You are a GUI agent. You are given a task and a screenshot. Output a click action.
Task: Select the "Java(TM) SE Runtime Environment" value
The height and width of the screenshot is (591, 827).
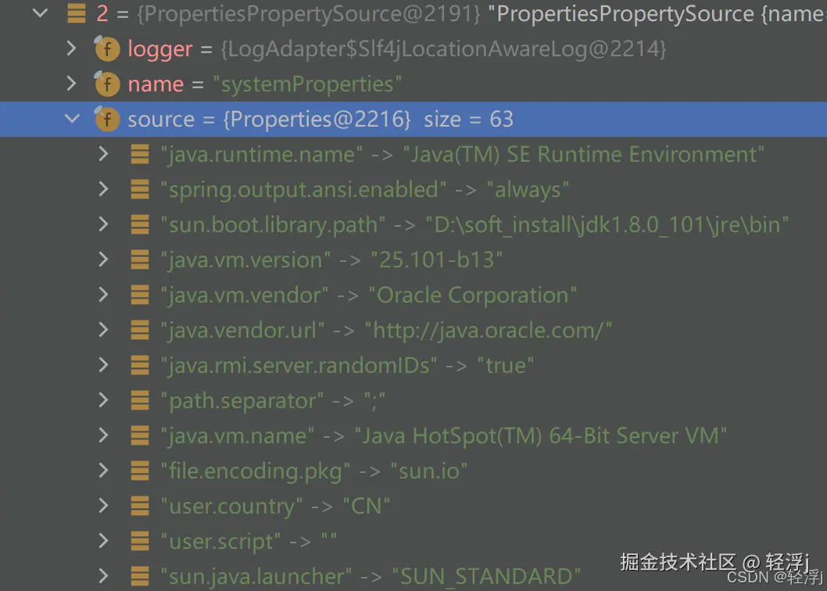pos(584,155)
